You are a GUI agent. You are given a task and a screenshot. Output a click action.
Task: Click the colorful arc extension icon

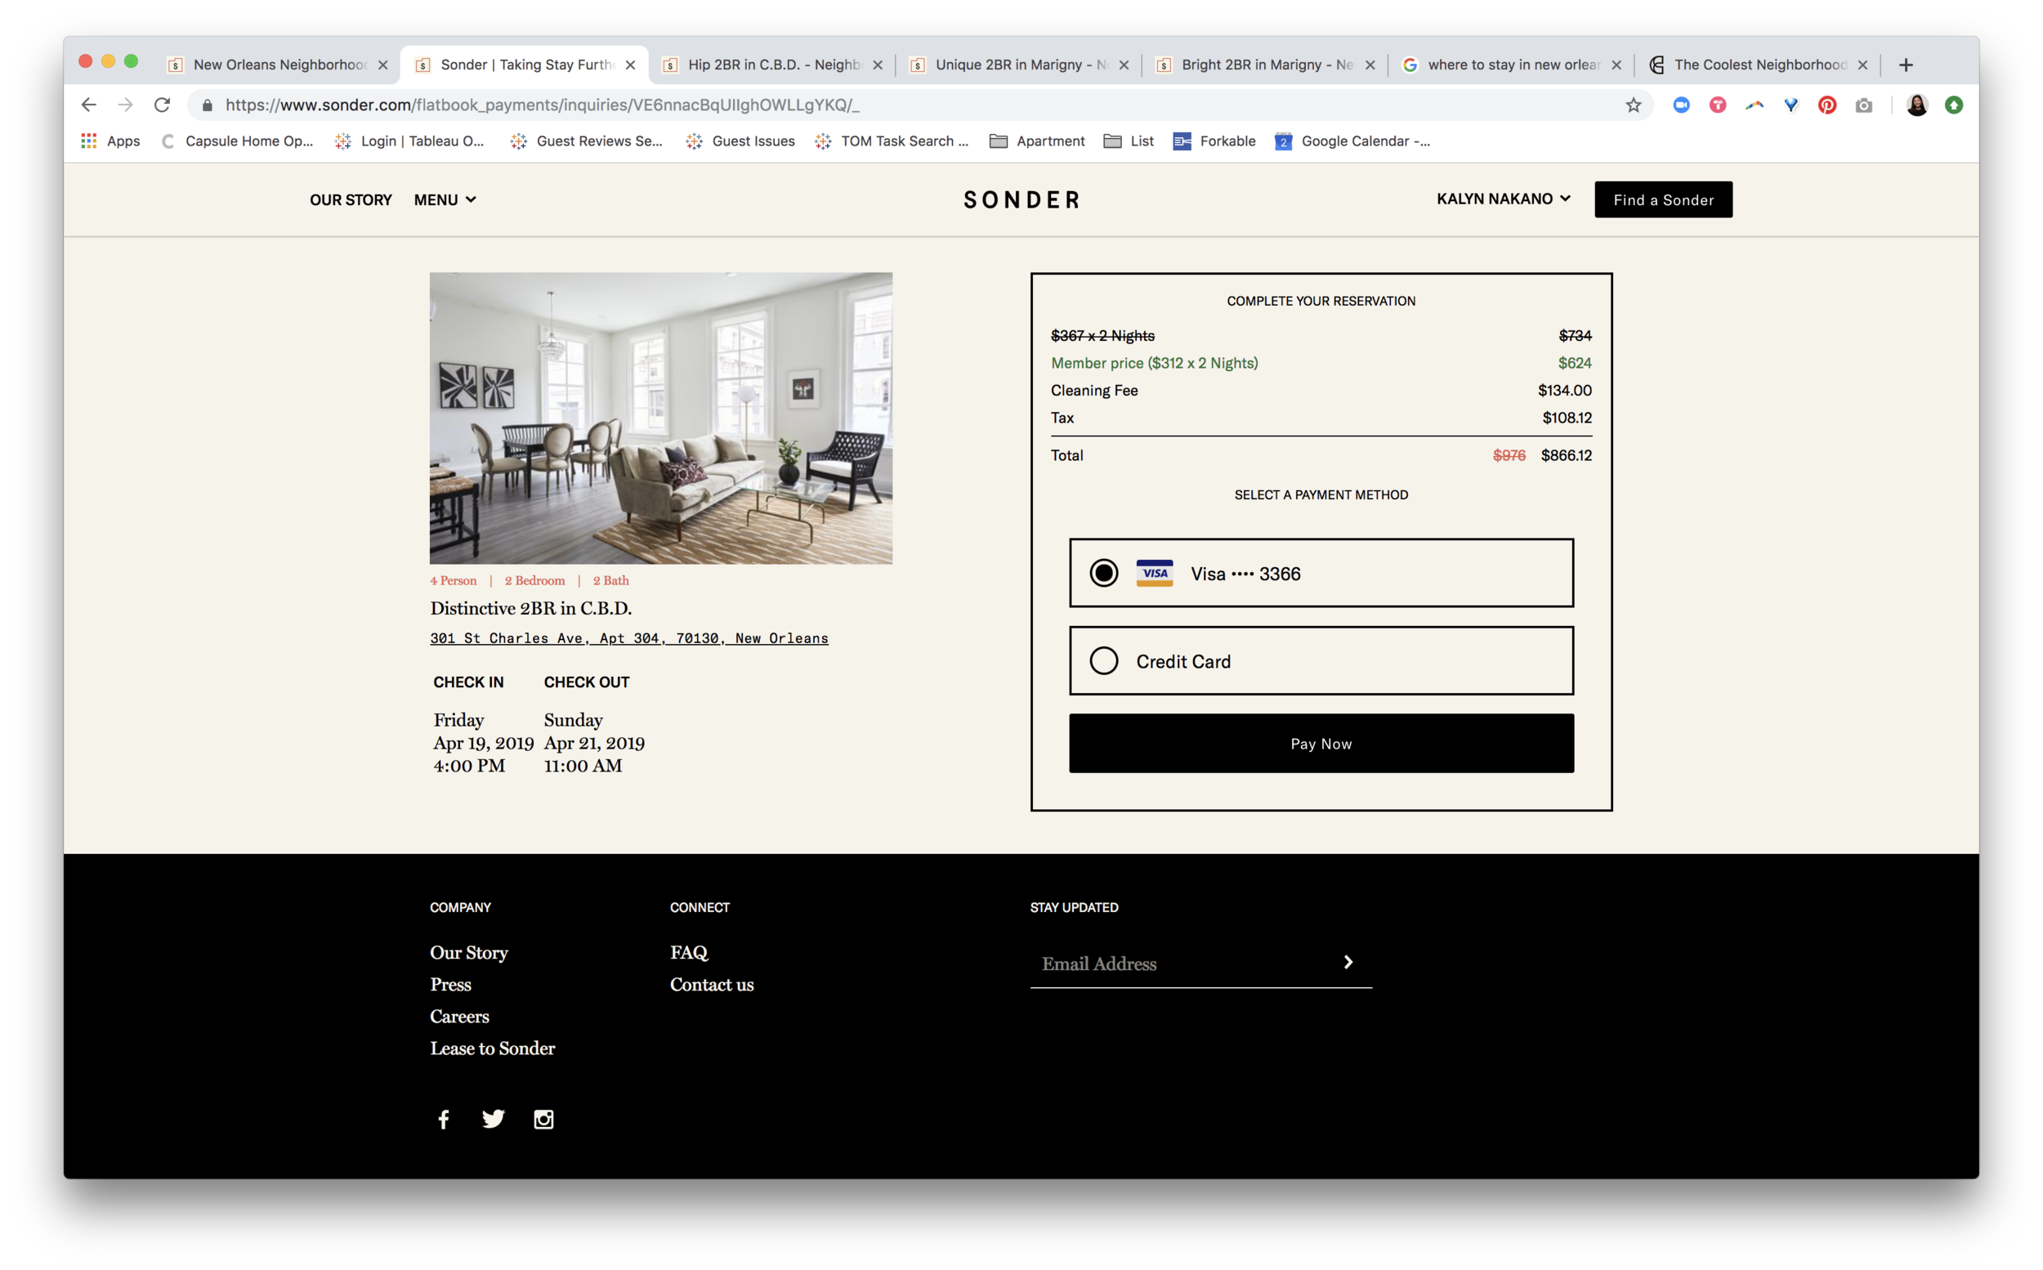1755,105
